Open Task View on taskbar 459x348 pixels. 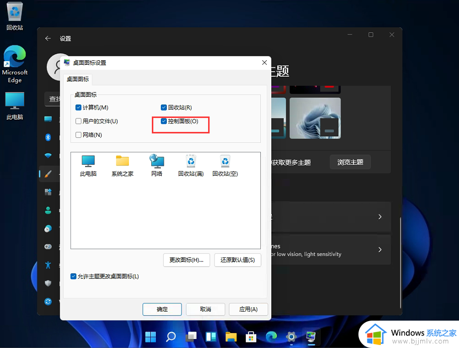coord(191,337)
